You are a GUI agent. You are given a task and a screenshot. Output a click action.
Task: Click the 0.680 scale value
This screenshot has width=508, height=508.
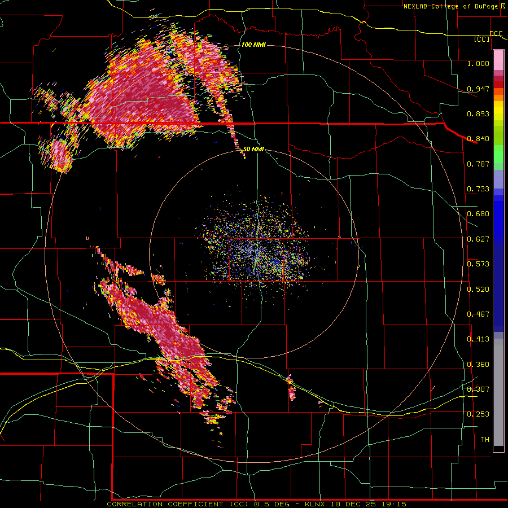(x=478, y=213)
